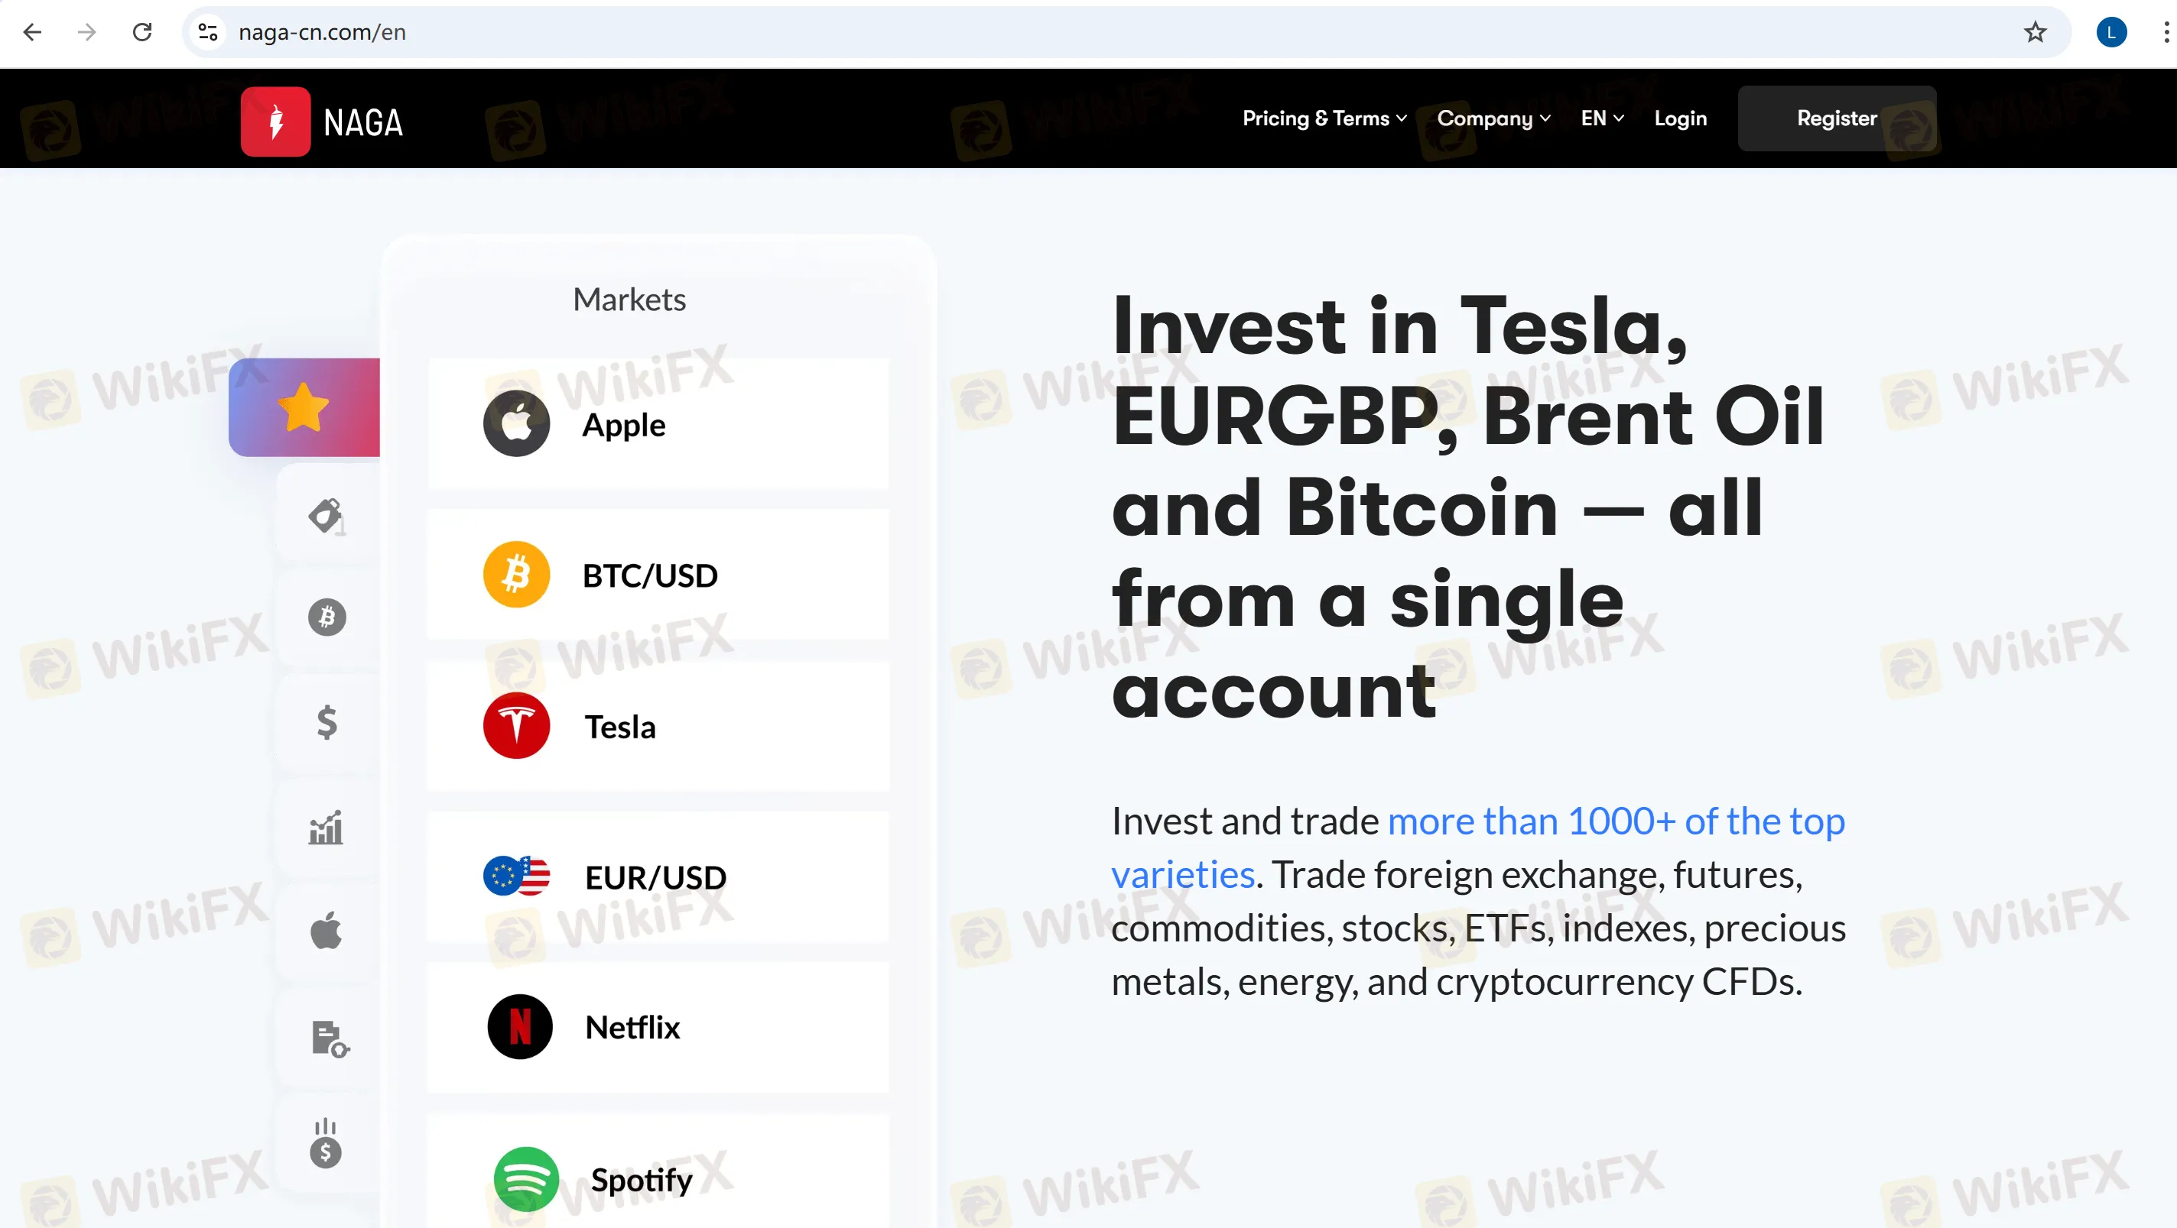
Task: Expand the Company dropdown menu
Action: (x=1493, y=118)
